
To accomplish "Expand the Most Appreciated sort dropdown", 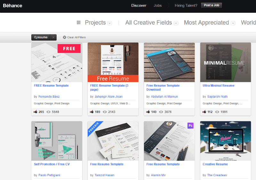I will pos(233,23).
